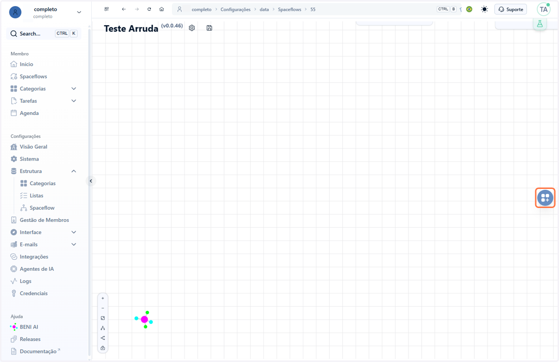Screen dimensions: 559x362
Task: Click the workspace avatar icon
Action: click(15, 13)
